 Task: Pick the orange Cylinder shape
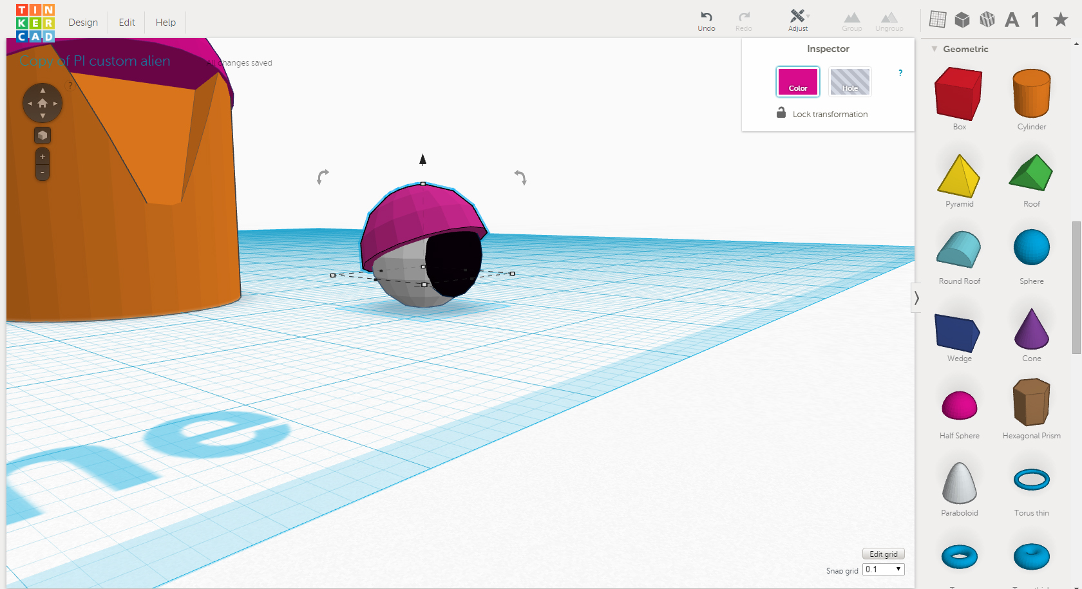coord(1032,93)
